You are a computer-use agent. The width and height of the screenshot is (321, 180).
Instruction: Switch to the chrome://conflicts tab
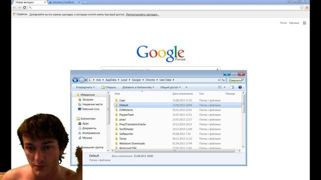click(65, 2)
